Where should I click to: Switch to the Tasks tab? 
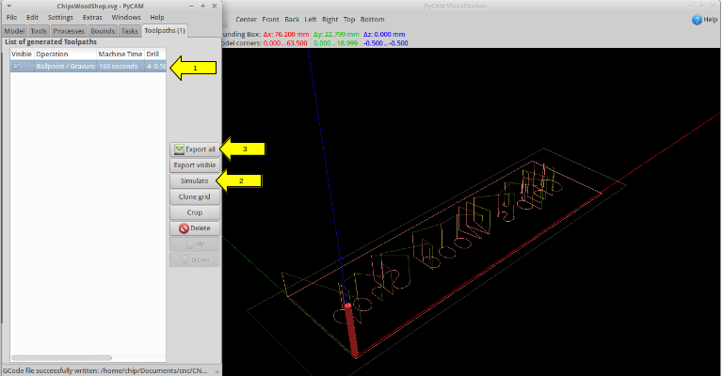pos(130,31)
